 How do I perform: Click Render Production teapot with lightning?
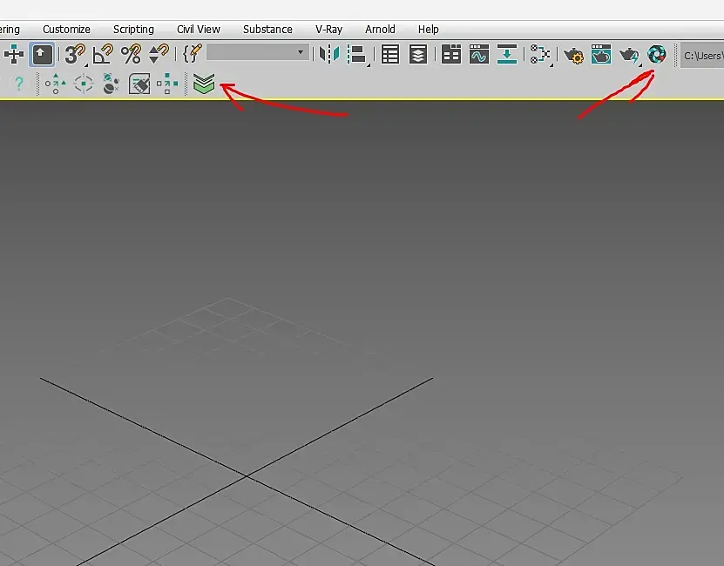(629, 55)
